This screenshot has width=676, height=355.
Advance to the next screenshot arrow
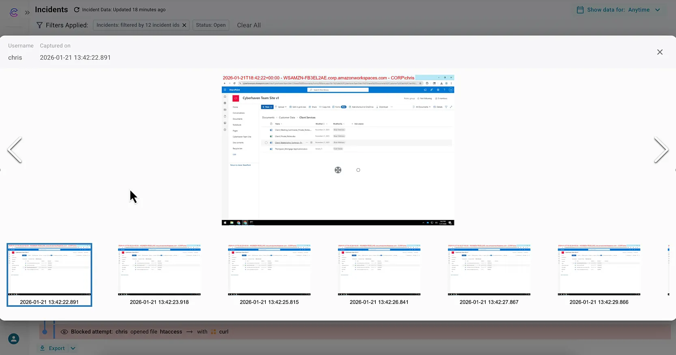pyautogui.click(x=661, y=150)
